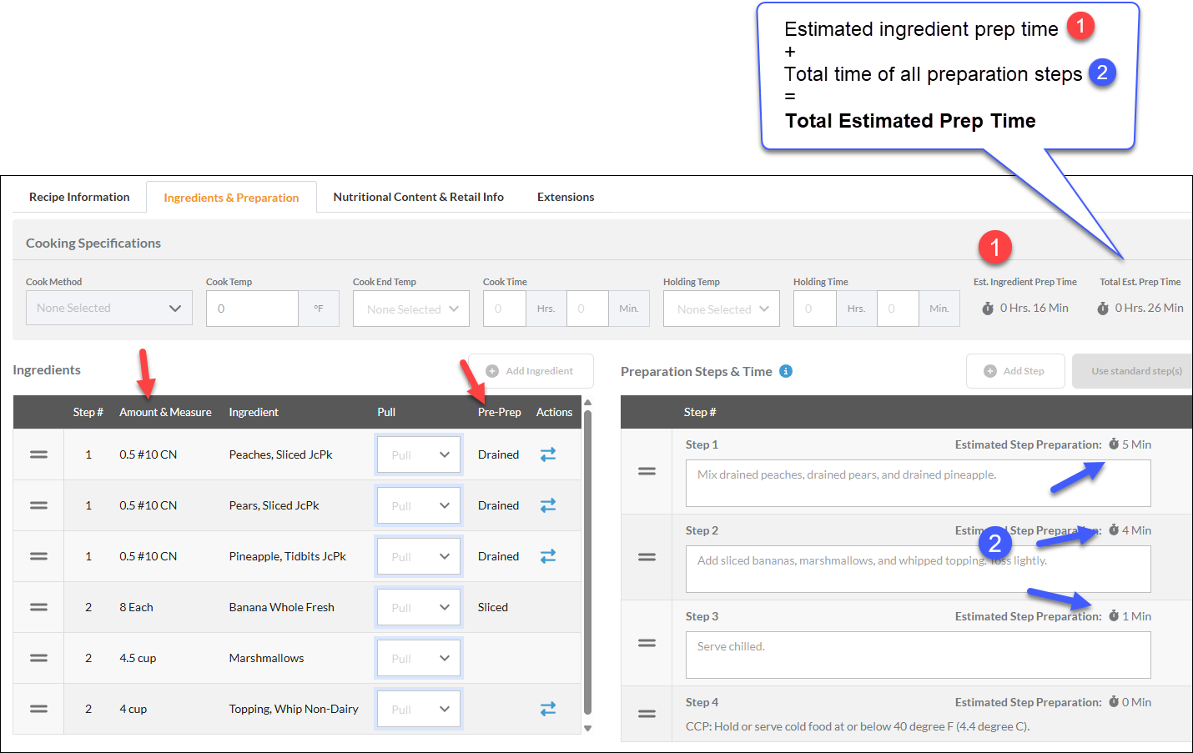Screen dimensions: 1193x753
Task: Edit Step 1 text about mixing drained peaches
Action: click(x=918, y=483)
